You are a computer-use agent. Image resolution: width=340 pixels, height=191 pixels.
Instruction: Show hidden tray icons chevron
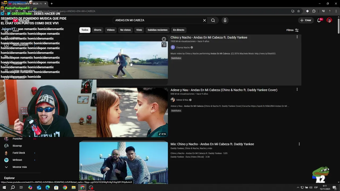coord(298,188)
